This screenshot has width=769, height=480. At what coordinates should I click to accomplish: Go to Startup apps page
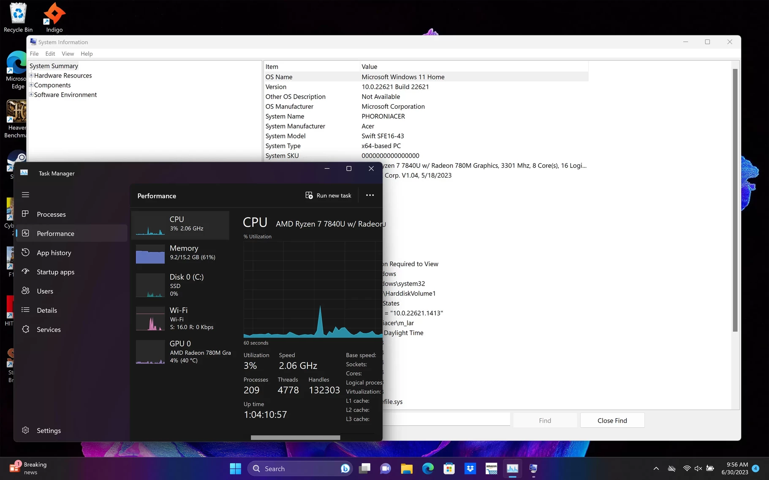point(72,272)
